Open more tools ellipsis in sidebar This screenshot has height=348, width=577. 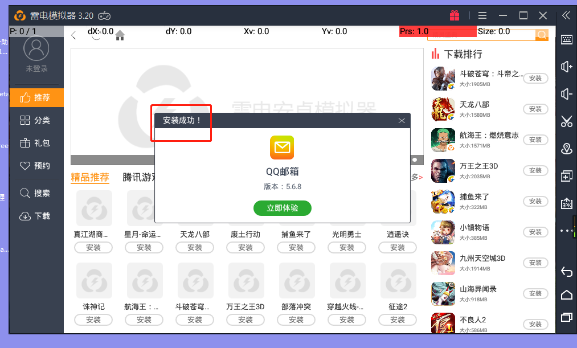coord(566,231)
